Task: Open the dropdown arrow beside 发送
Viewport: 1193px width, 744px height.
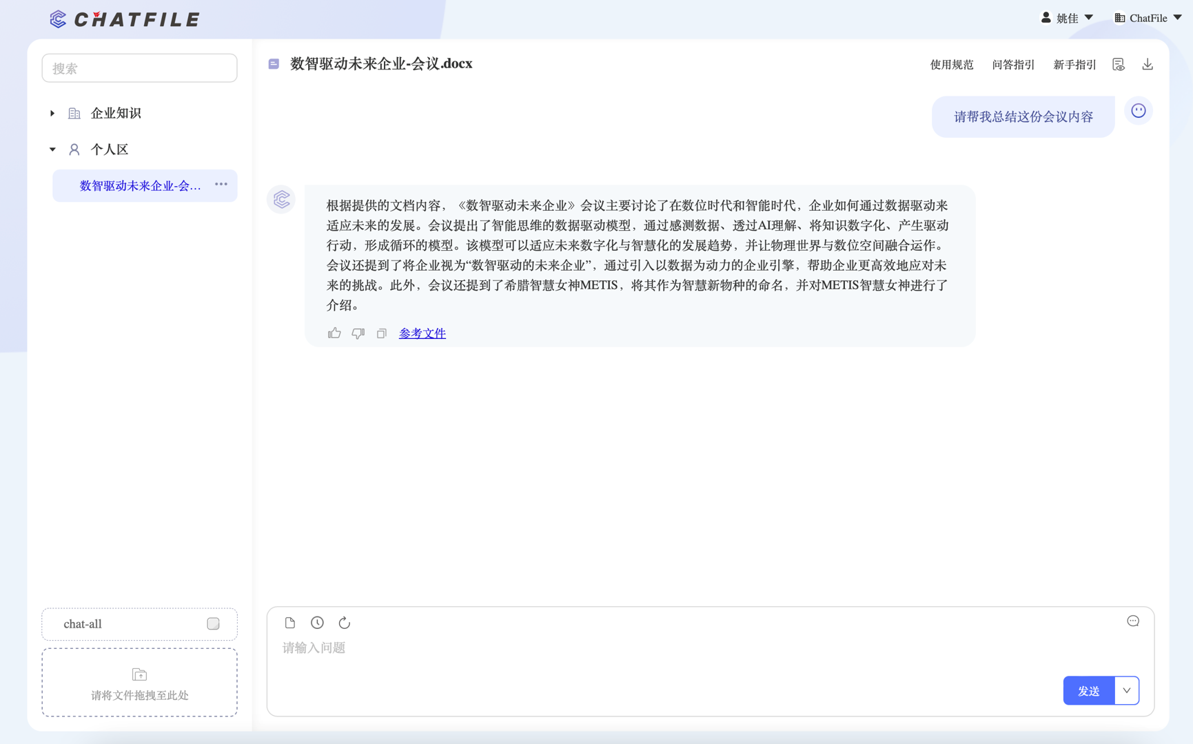Action: click(x=1126, y=690)
